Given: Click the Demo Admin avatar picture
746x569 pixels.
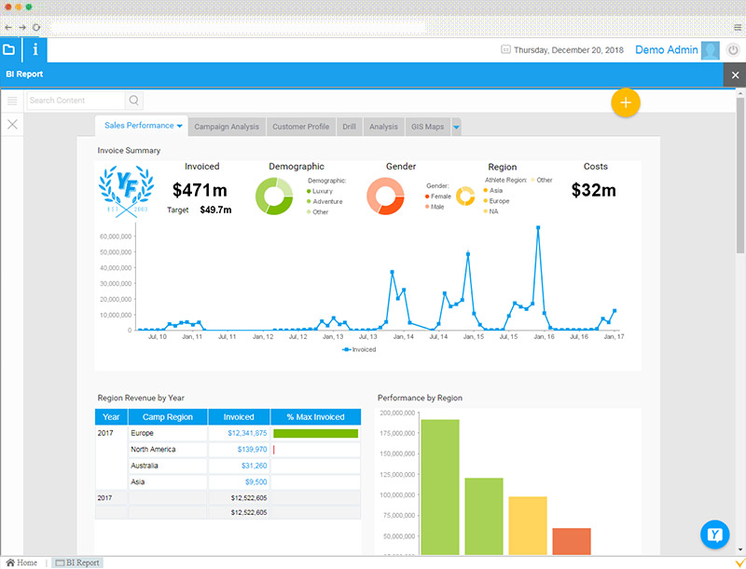Looking at the screenshot, I should click(711, 50).
